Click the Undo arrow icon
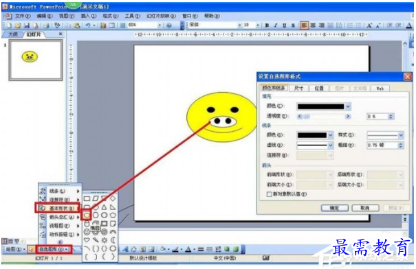The width and height of the screenshot is (416, 269). pyautogui.click(x=88, y=25)
